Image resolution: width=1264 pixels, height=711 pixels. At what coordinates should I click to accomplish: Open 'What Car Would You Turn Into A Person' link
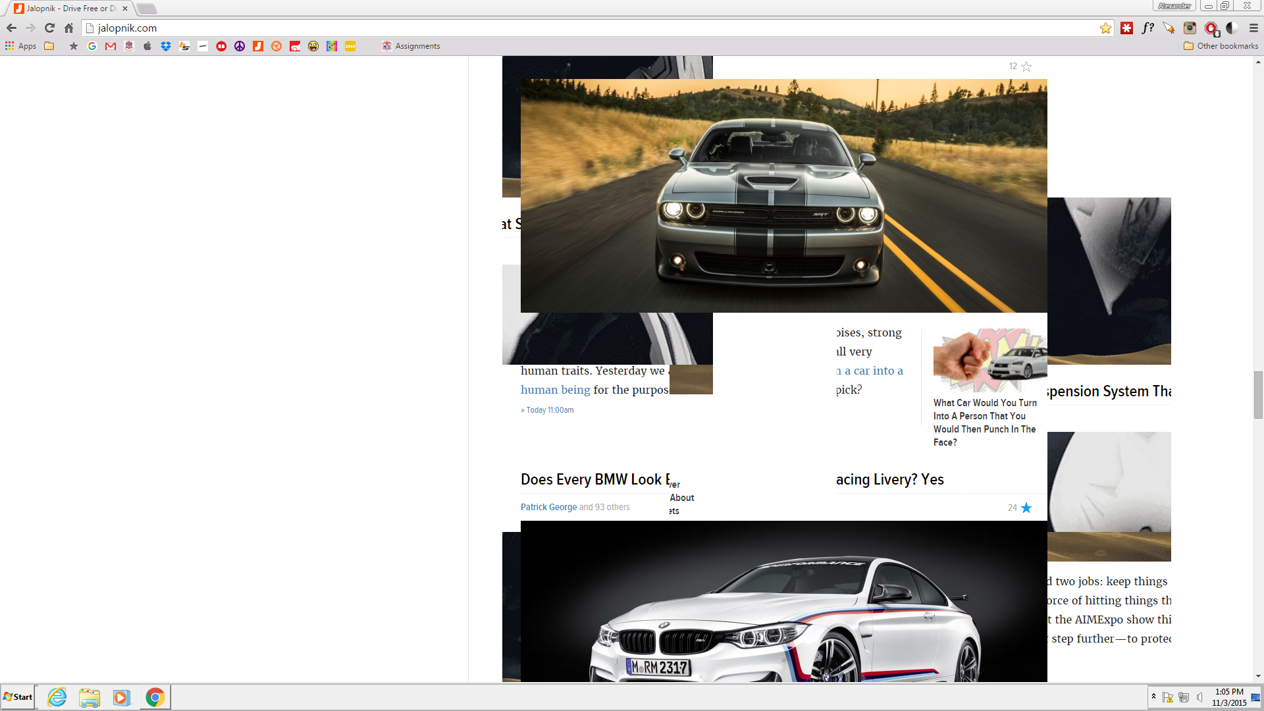point(985,423)
